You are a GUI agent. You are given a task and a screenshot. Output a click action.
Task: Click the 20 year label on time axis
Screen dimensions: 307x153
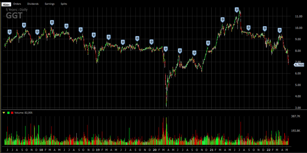(155, 150)
